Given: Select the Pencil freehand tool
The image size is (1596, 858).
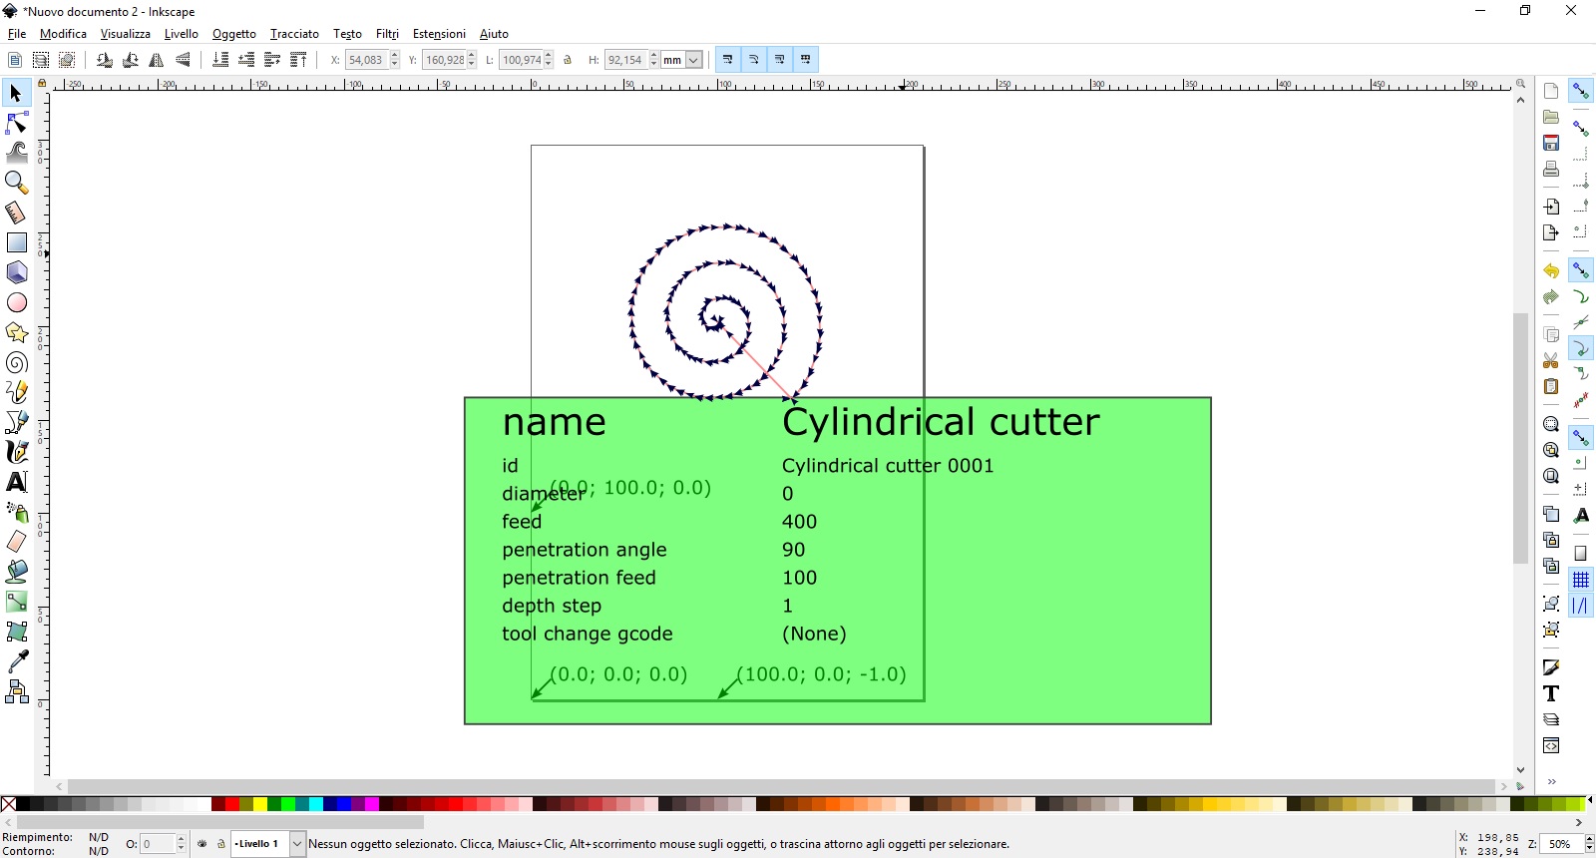Looking at the screenshot, I should point(16,392).
